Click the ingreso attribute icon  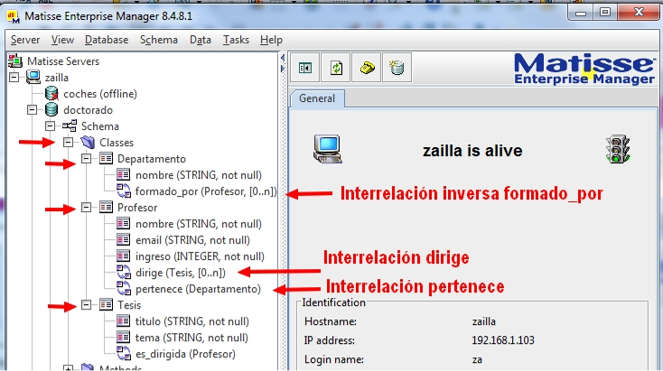(123, 256)
